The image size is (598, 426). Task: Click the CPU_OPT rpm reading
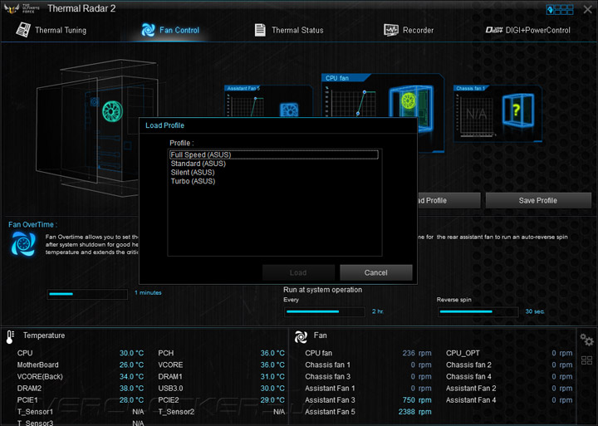point(561,353)
